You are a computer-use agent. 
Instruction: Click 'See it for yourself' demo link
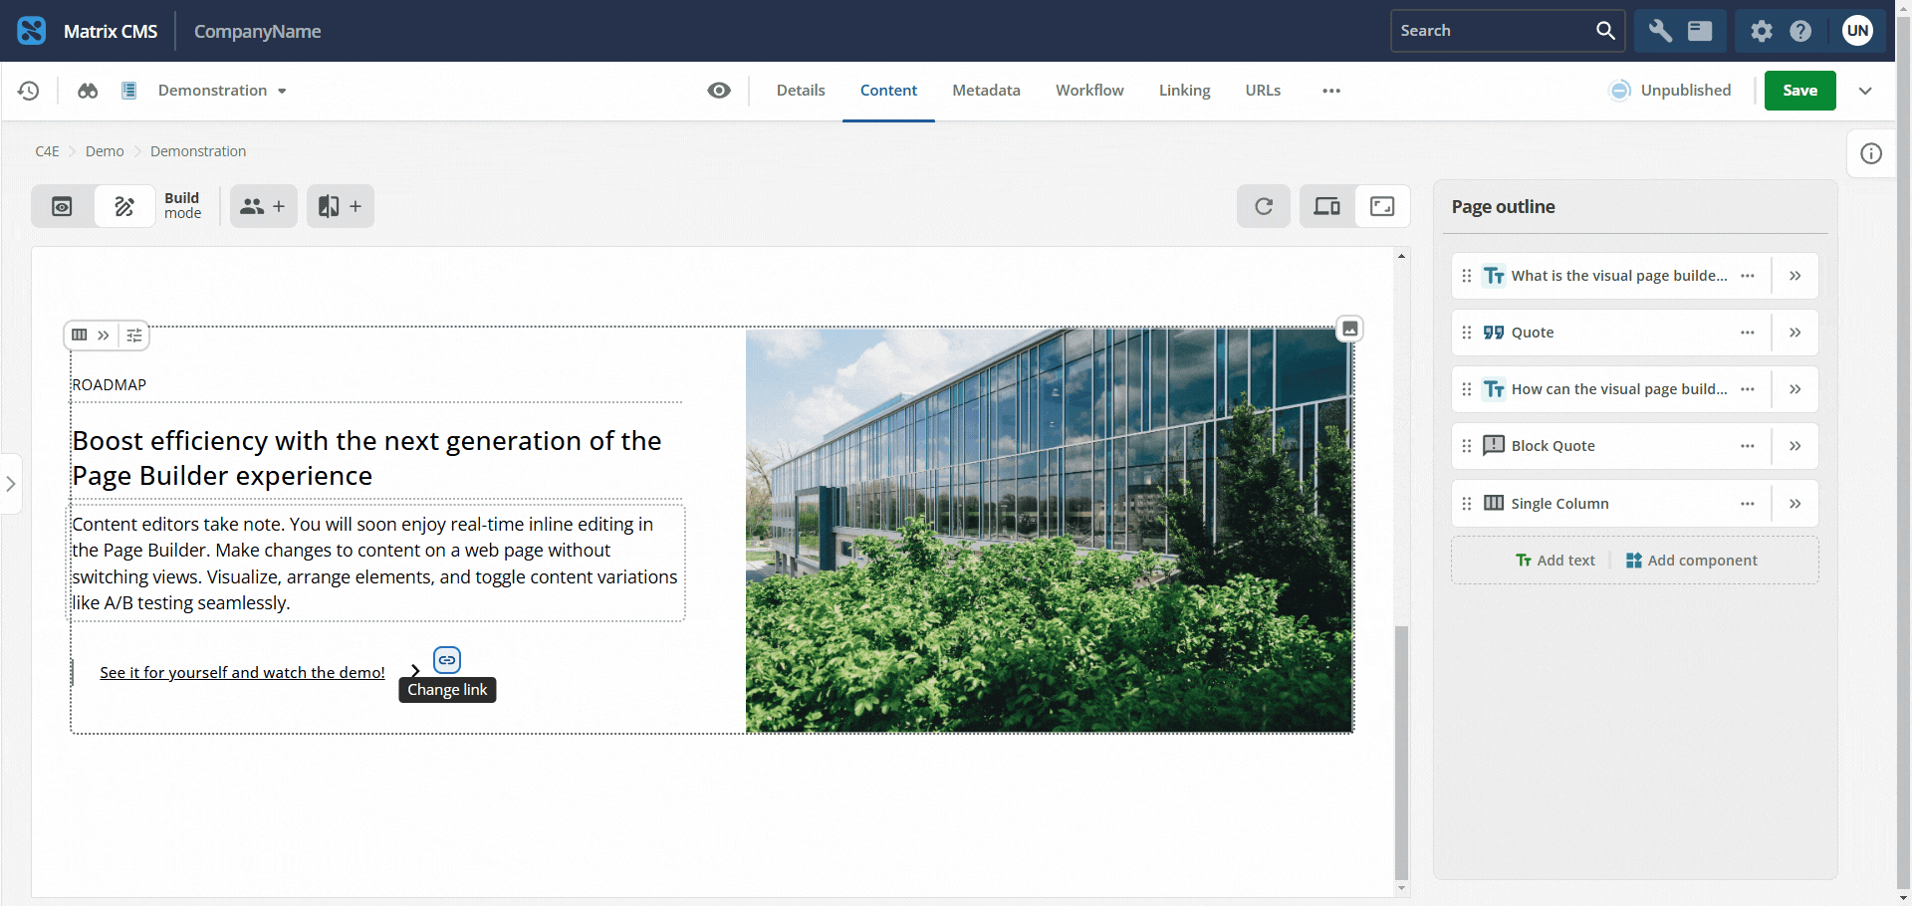[242, 673]
